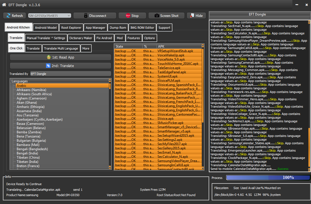Image resolution: width=311 pixels, height=204 pixels.
Task: Select Bengali (Bangladesh) language
Action: 32,149
